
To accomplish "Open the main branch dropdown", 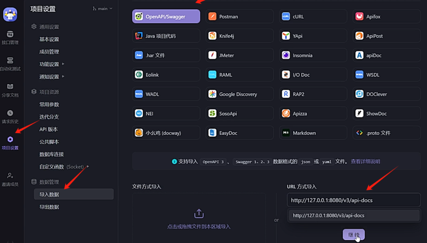I will [x=103, y=9].
